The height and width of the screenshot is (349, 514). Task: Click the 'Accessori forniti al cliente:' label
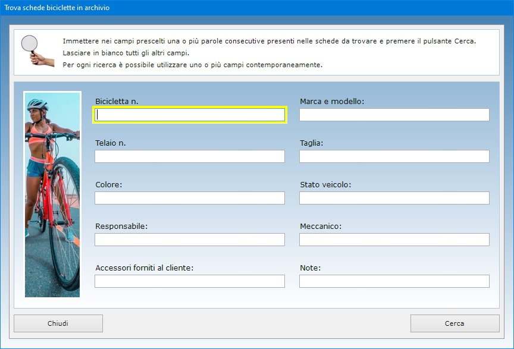coord(144,268)
